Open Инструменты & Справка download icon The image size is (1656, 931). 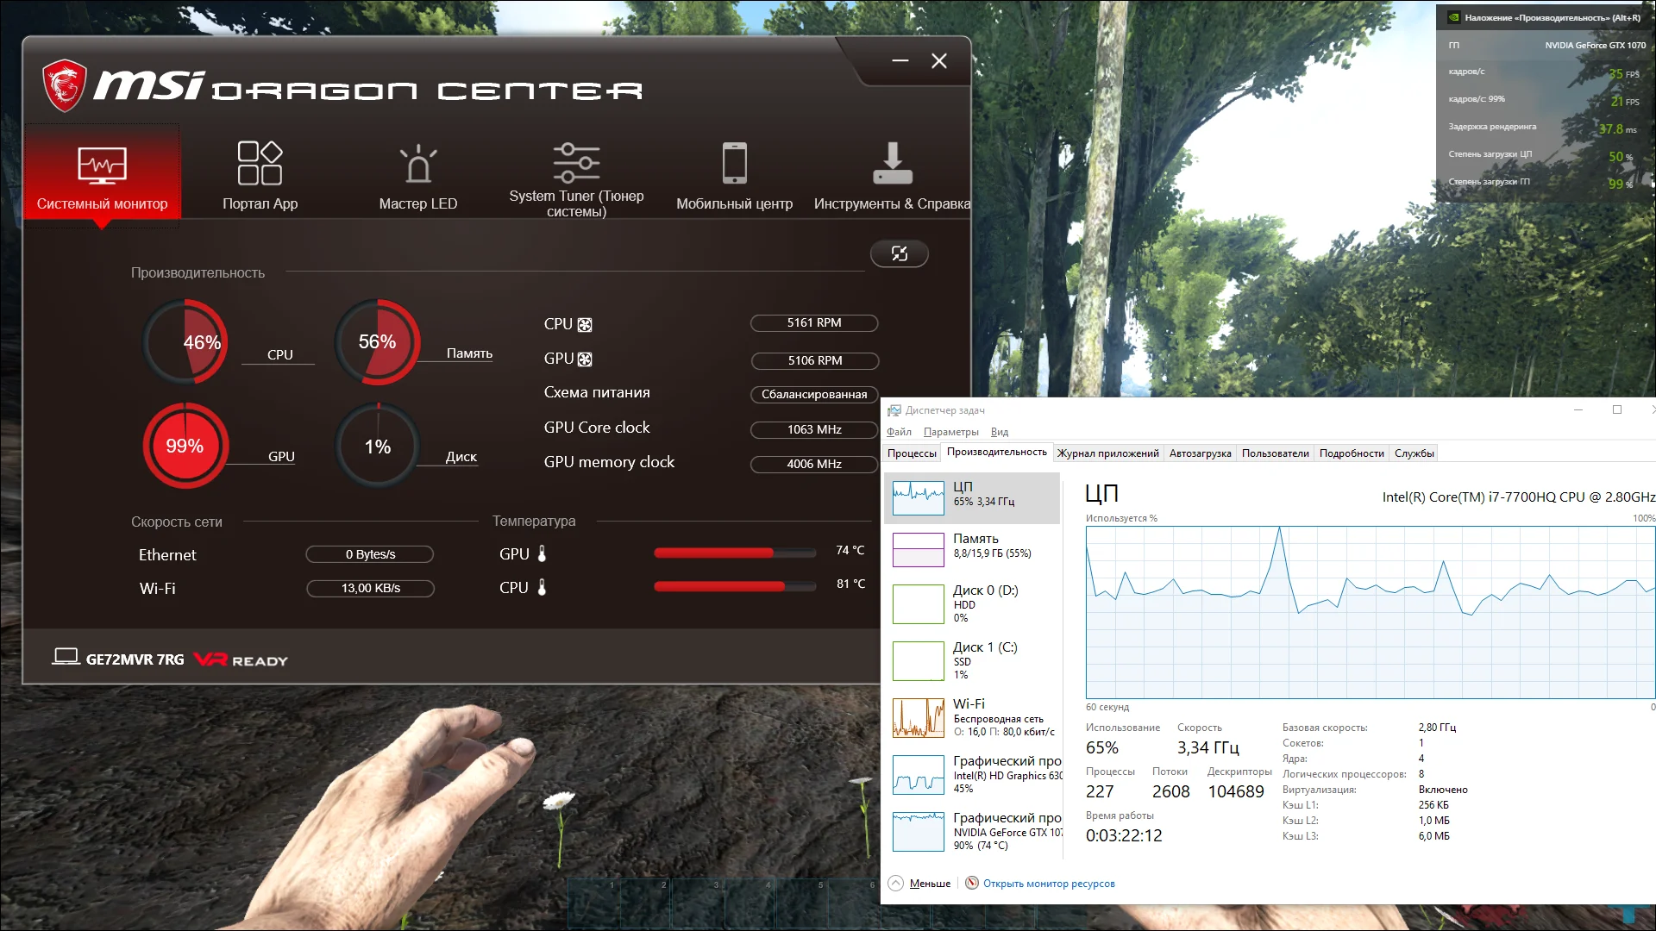[x=892, y=163]
